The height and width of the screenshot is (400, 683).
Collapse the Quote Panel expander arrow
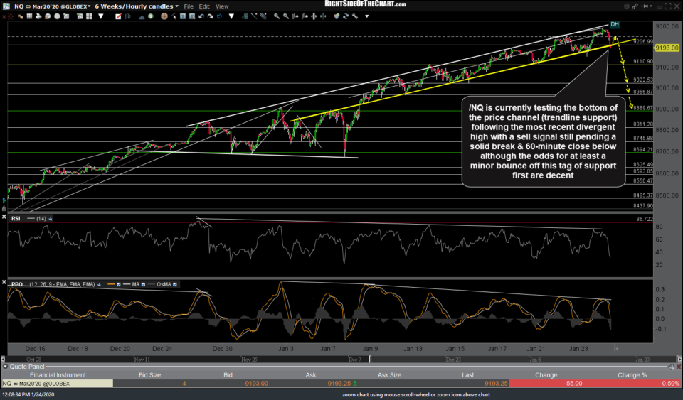5,367
